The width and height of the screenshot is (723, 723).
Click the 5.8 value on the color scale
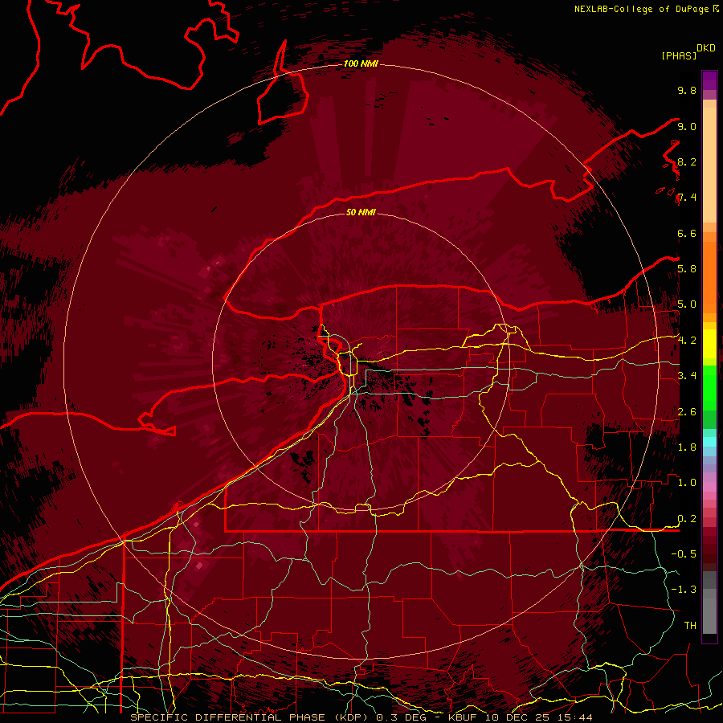[x=687, y=269]
